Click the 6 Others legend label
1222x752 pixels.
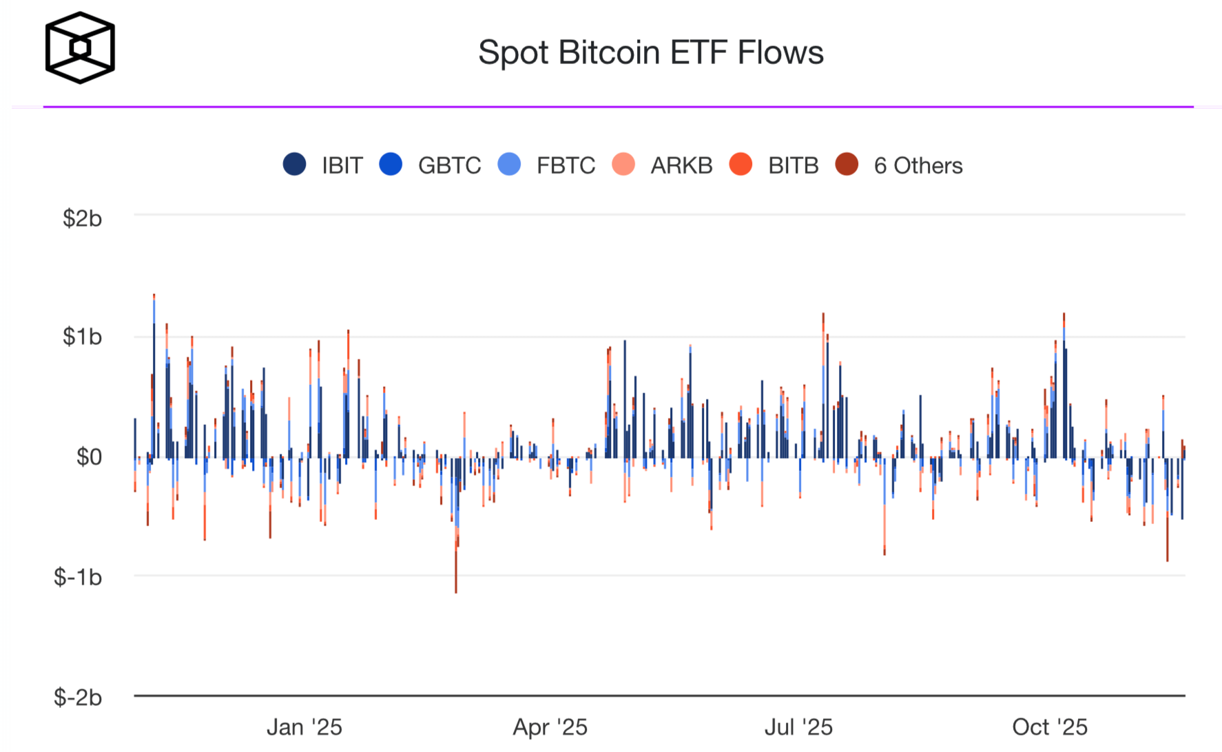point(918,166)
